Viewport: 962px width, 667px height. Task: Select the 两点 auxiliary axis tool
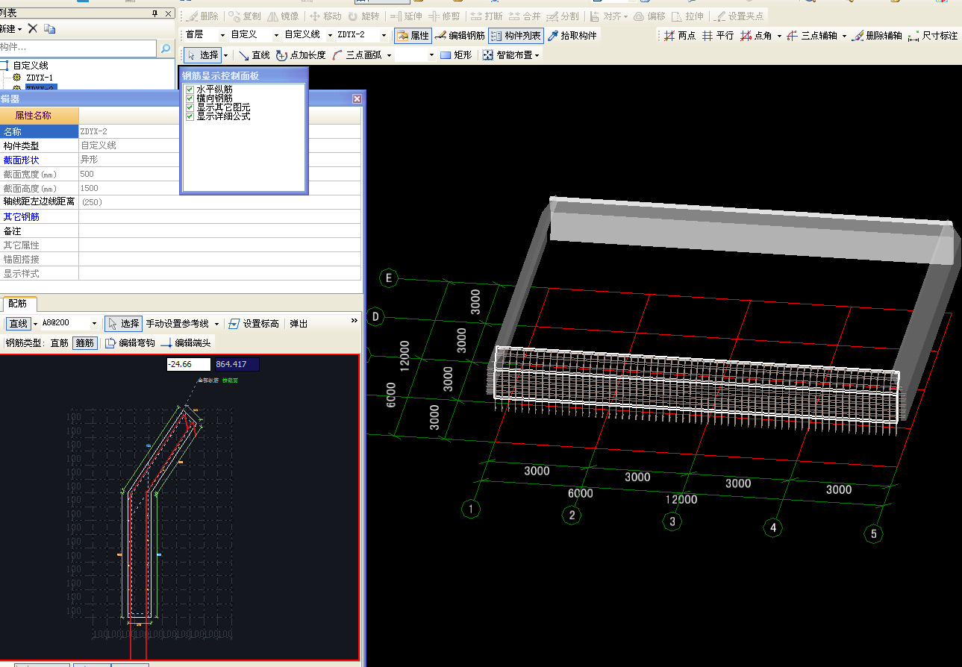pyautogui.click(x=679, y=35)
